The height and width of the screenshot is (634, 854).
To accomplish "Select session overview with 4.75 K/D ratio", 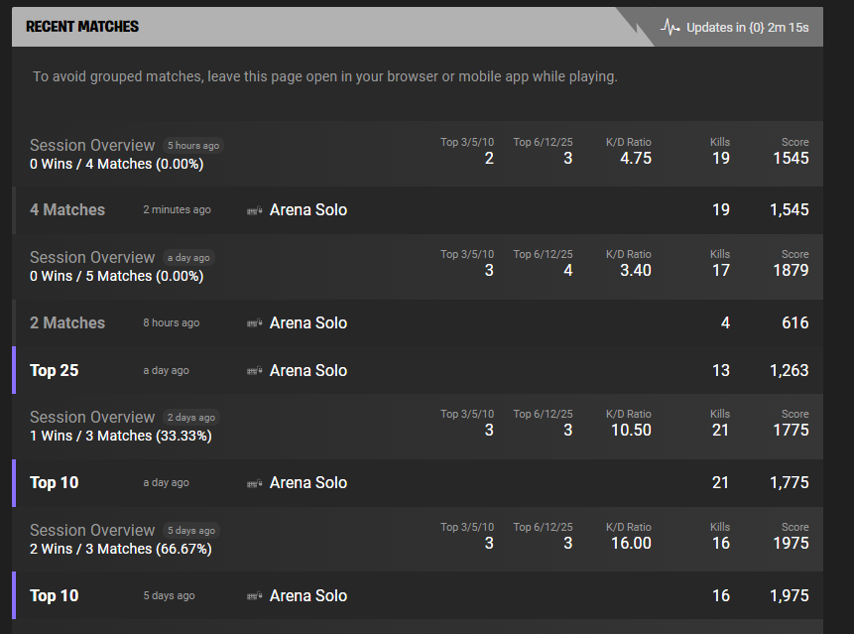I will (418, 154).
